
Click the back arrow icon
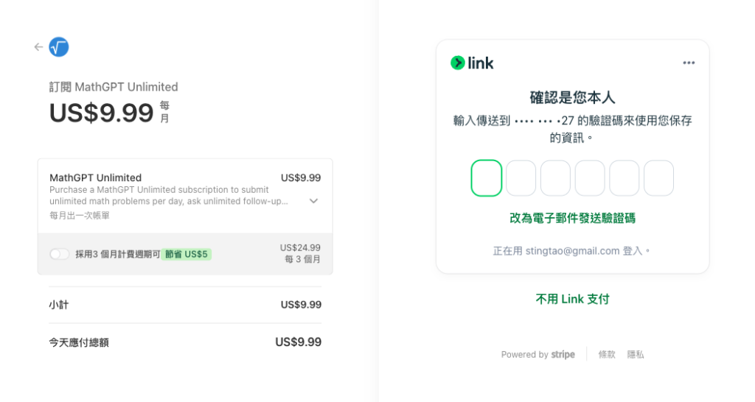[x=38, y=46]
